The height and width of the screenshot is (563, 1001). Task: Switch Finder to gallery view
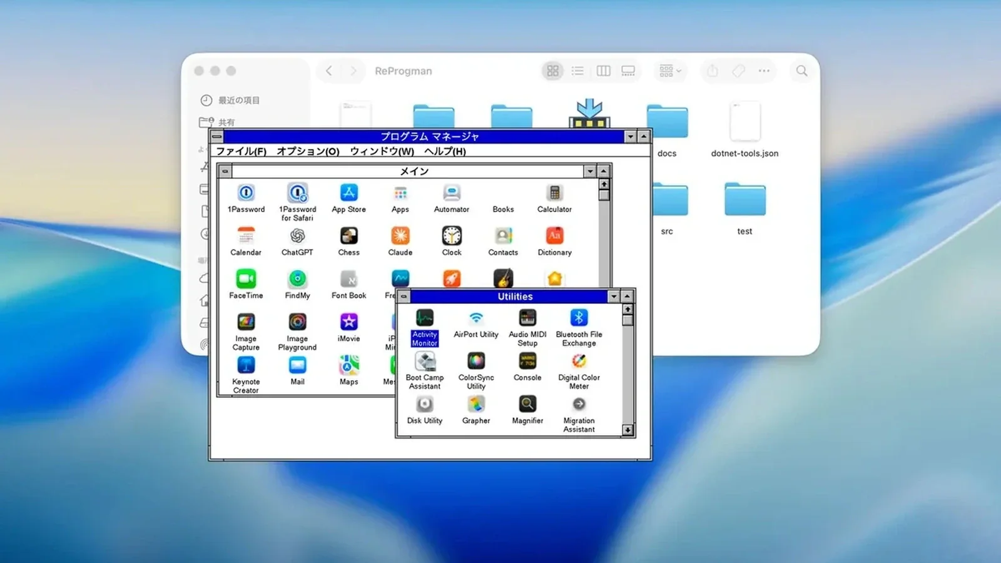pyautogui.click(x=628, y=71)
